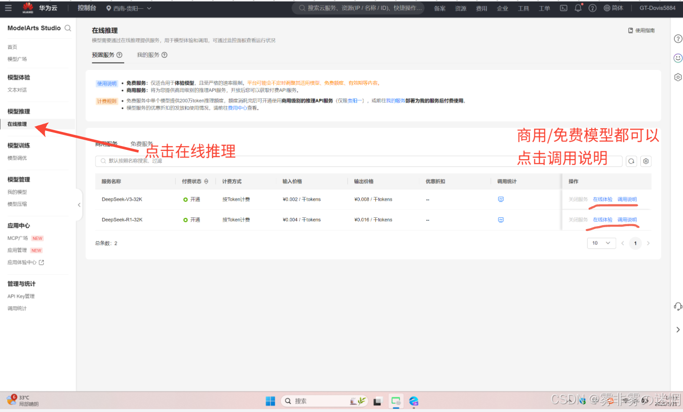Open the 使用指南 usage guide

click(x=641, y=31)
